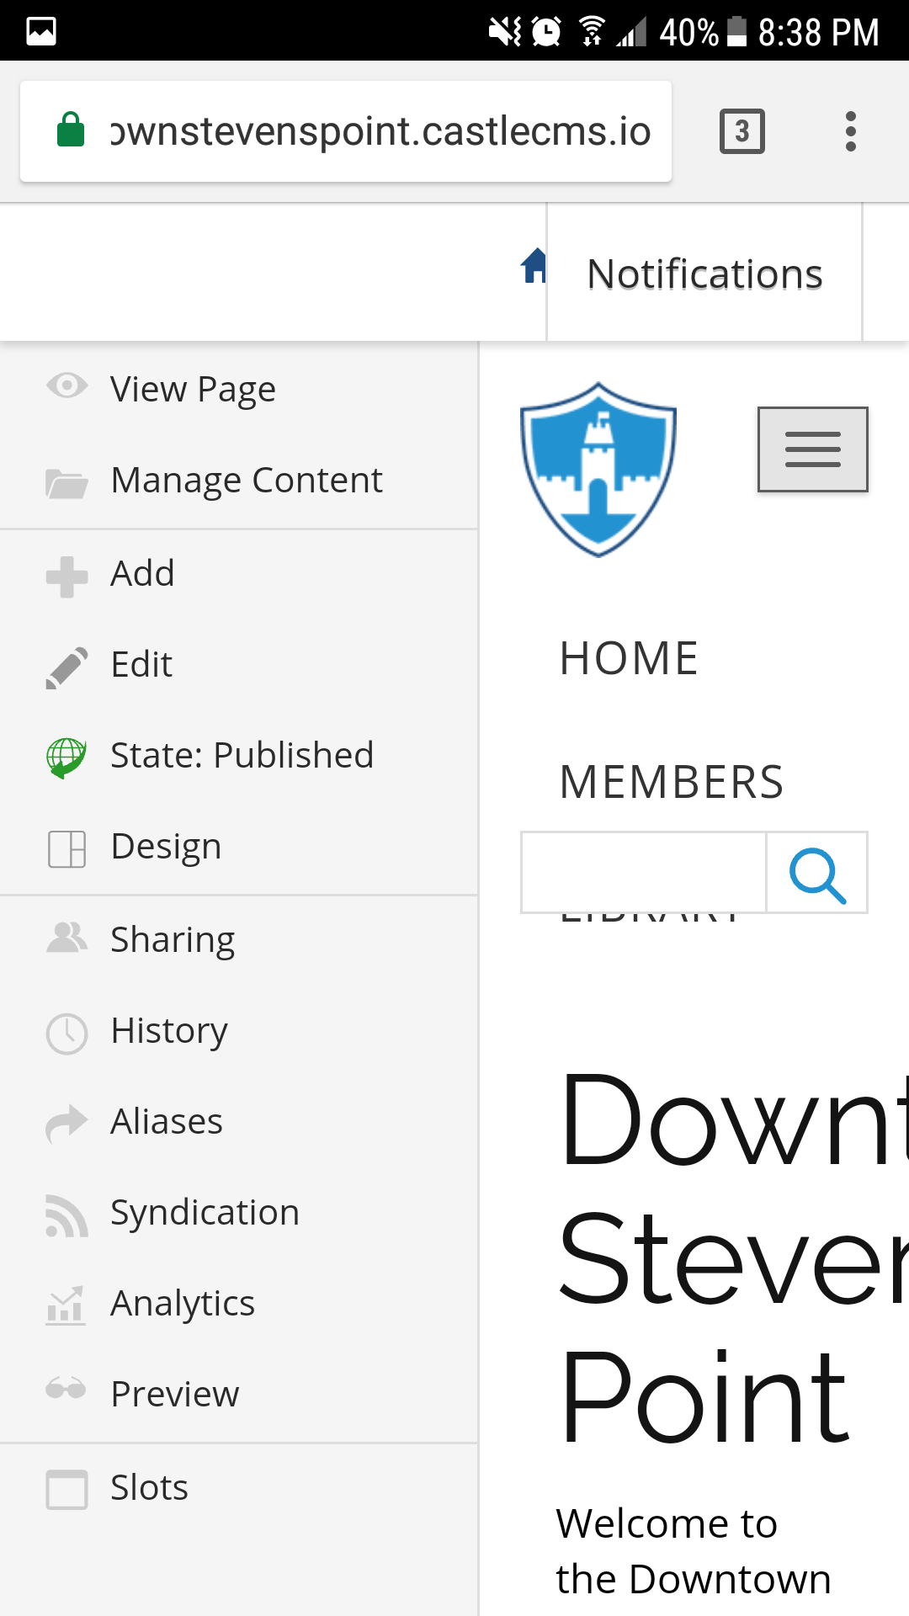Click the Manage Content folder icon
This screenshot has height=1616, width=909.
[66, 483]
